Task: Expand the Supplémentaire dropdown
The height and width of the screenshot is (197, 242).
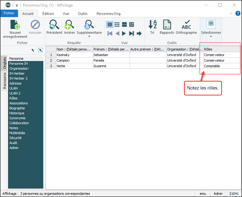Action: (x=89, y=37)
